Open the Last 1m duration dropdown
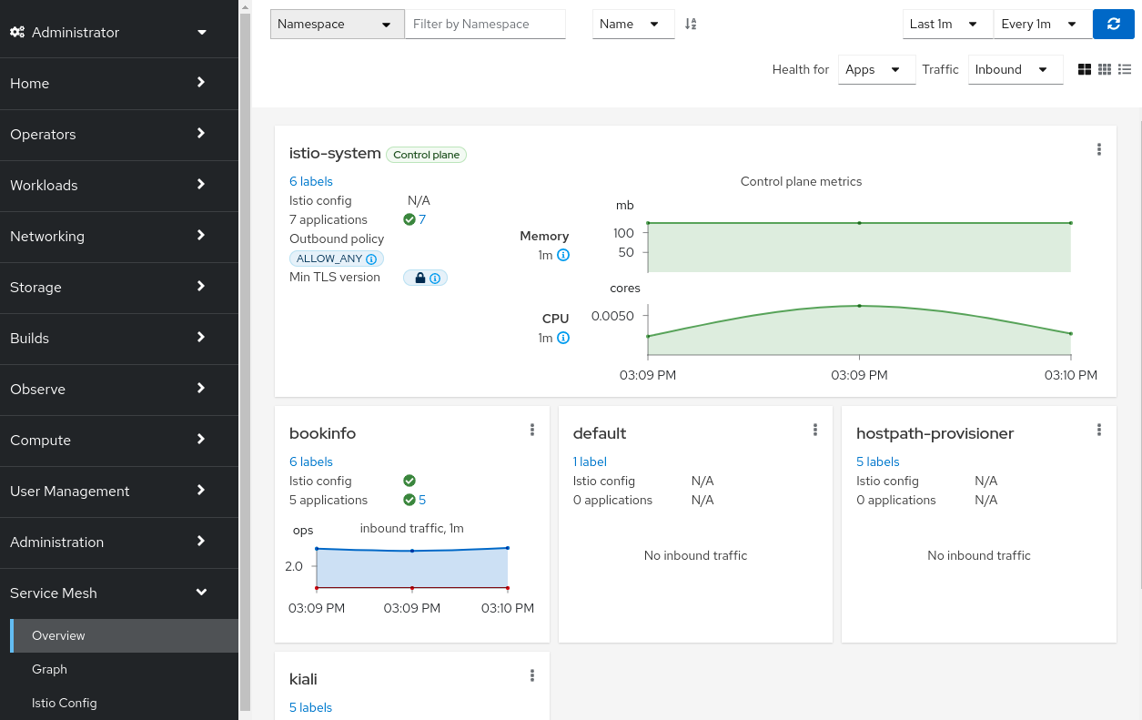This screenshot has width=1142, height=720. pyautogui.click(x=946, y=25)
